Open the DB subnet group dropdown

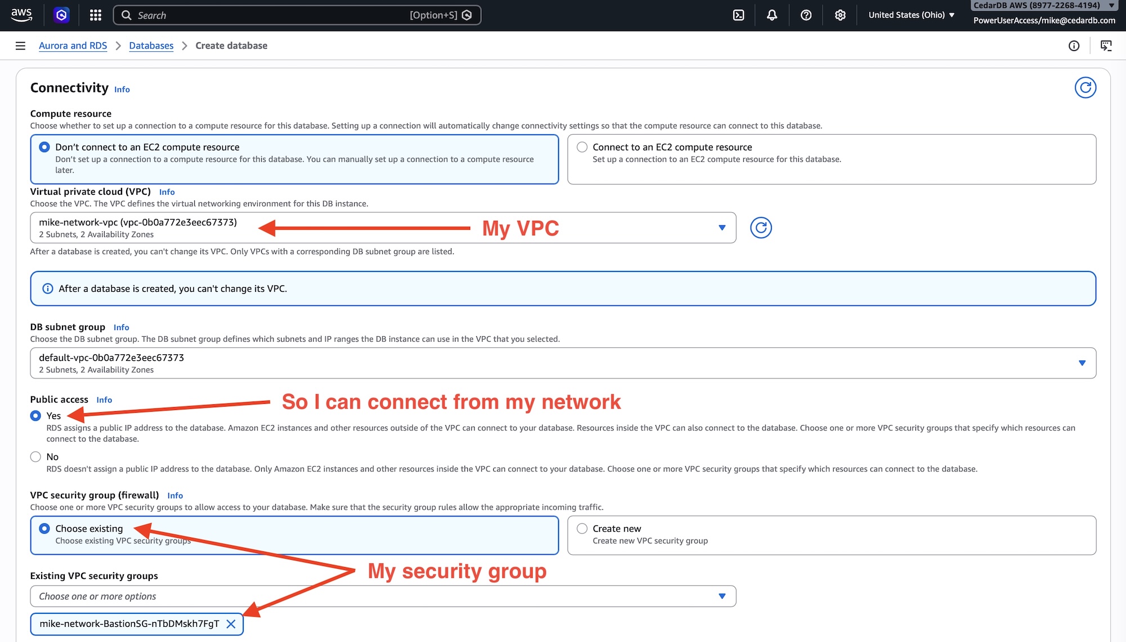pyautogui.click(x=1082, y=363)
